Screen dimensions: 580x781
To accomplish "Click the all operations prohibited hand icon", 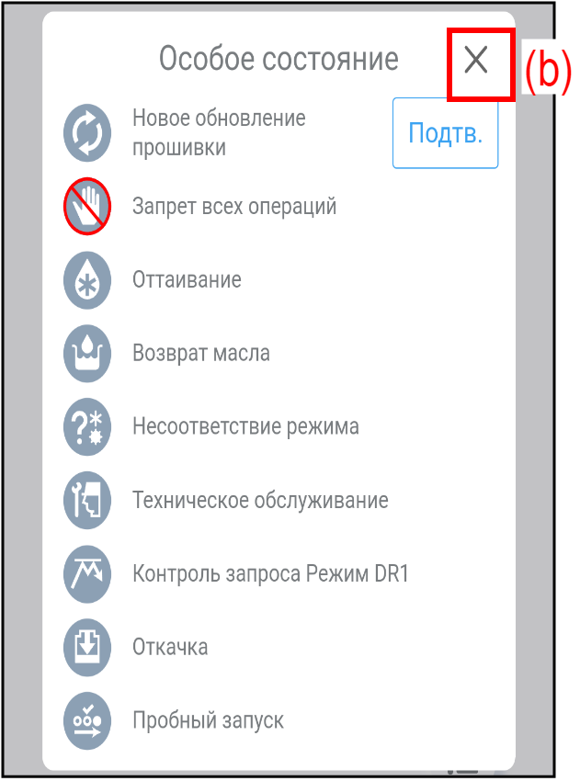I will pyautogui.click(x=87, y=206).
